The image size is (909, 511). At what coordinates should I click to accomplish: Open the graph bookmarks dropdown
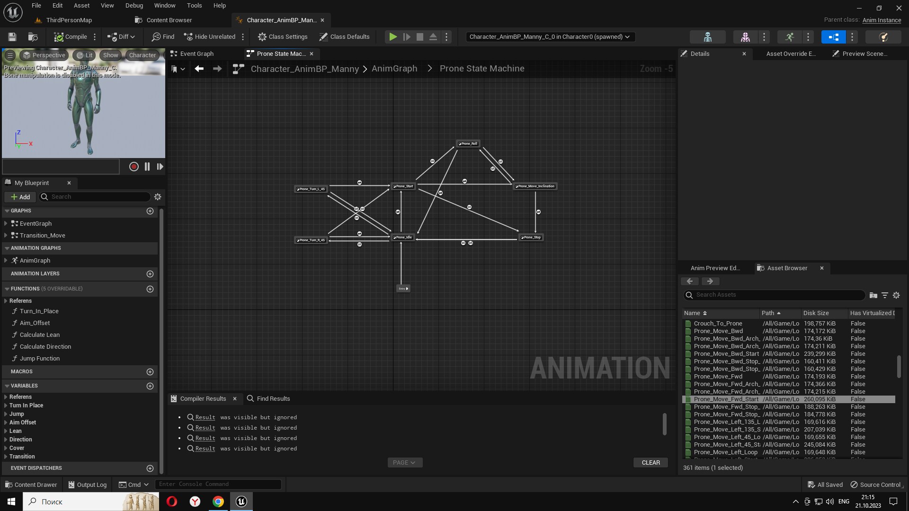(178, 69)
